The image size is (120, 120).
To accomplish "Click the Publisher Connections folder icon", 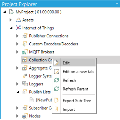I will pos(25,36).
